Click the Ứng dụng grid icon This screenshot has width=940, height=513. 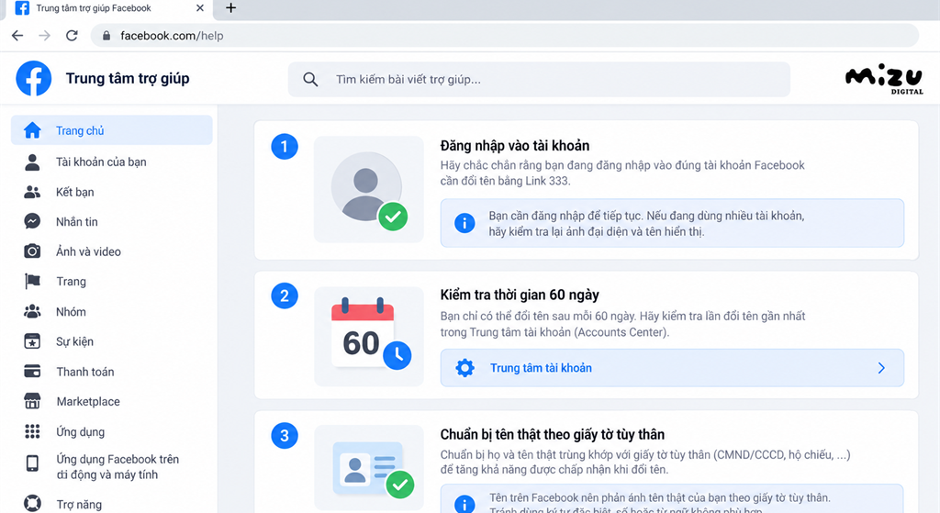[32, 431]
